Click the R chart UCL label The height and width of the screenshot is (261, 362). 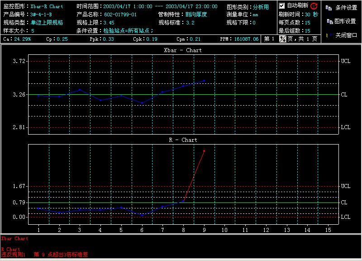pos(346,186)
